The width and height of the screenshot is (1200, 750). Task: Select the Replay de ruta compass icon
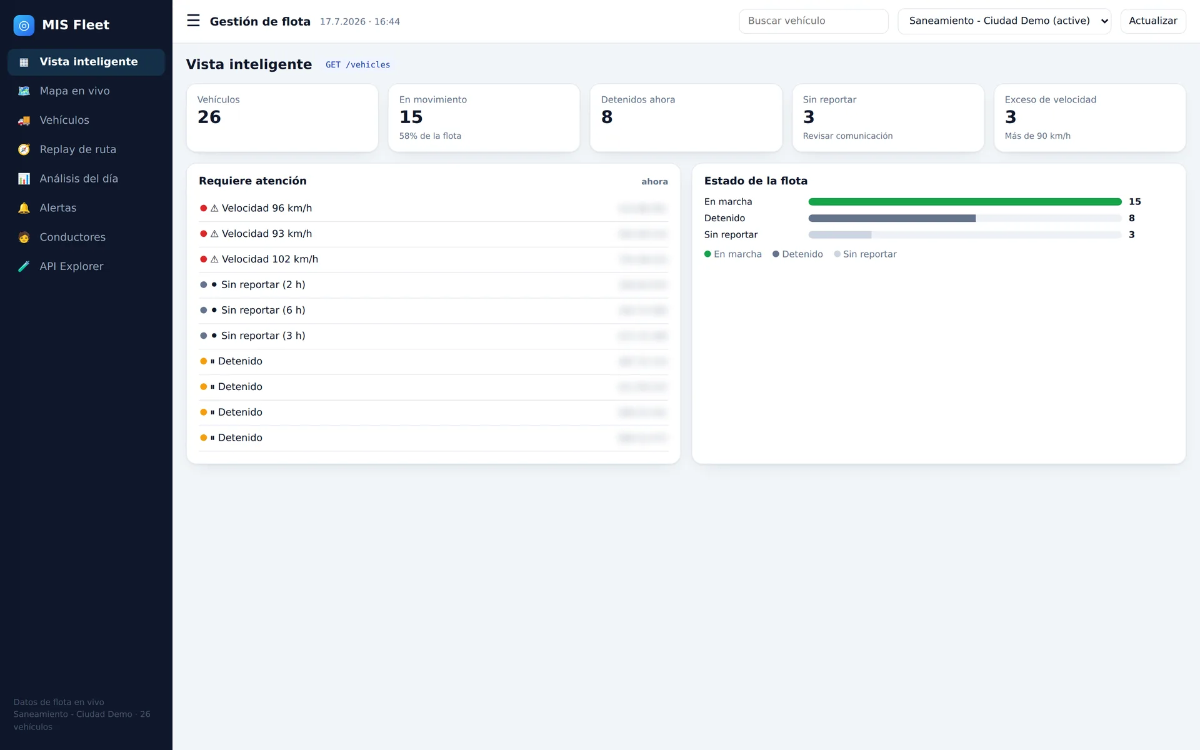tap(24, 149)
